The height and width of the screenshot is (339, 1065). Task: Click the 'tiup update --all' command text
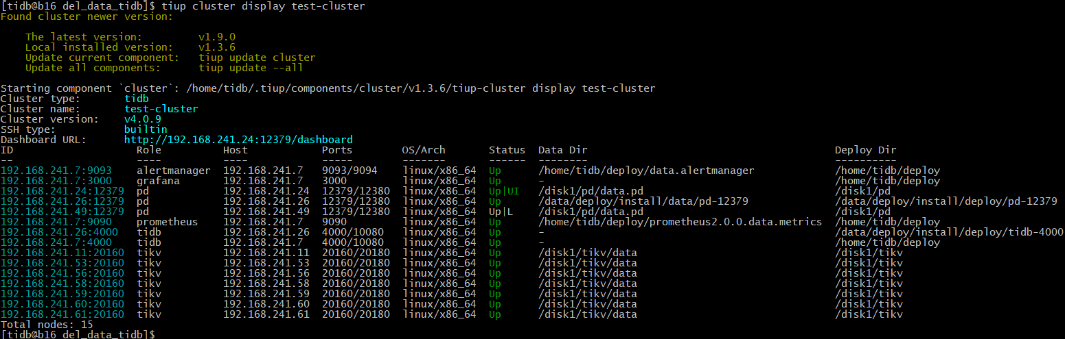tap(251, 68)
